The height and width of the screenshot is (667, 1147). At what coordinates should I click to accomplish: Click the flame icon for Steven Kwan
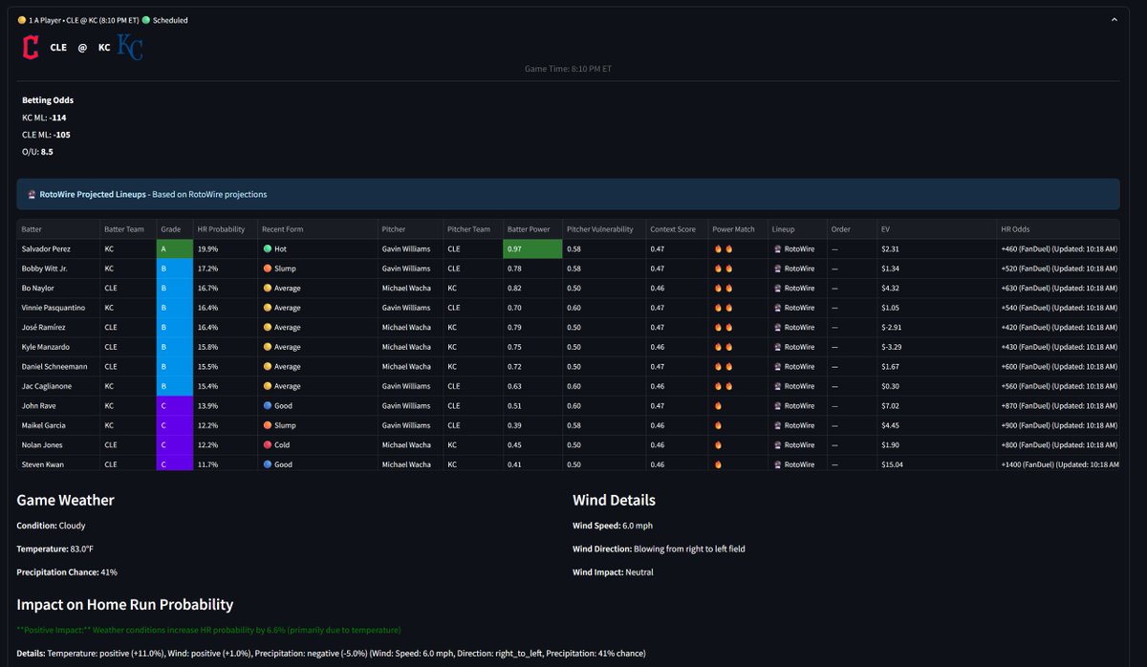pyautogui.click(x=719, y=464)
